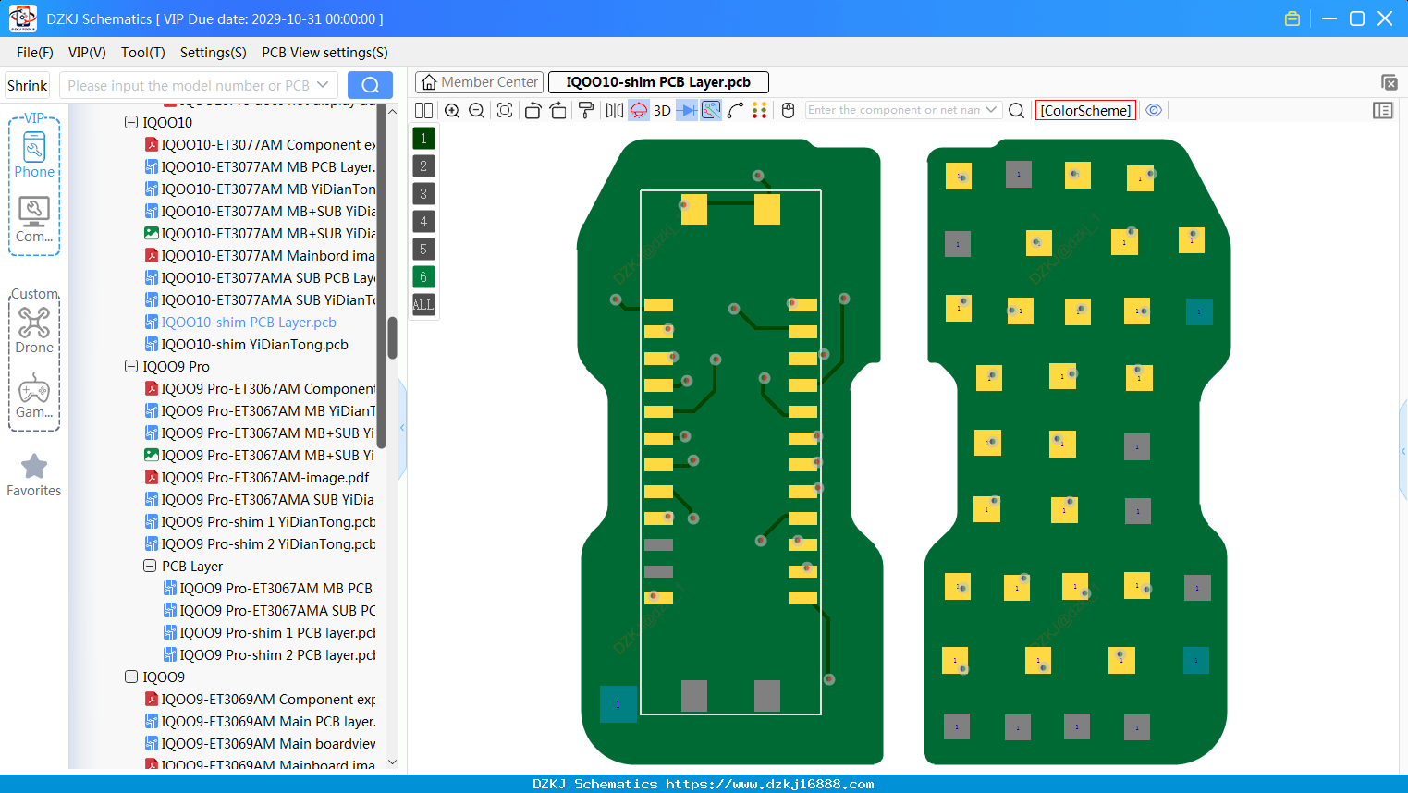Toggle the eye visibility icon

[1154, 110]
